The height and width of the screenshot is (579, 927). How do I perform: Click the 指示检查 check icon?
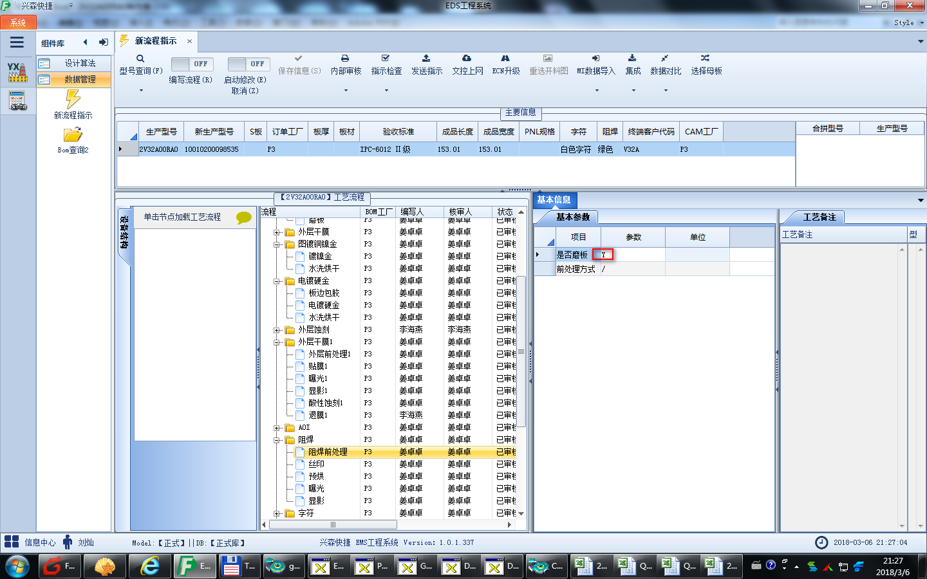point(386,59)
